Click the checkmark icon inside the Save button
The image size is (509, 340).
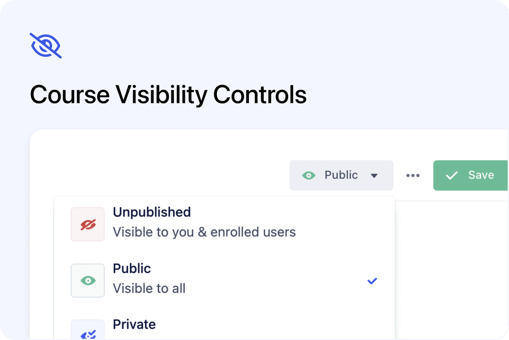tap(451, 175)
